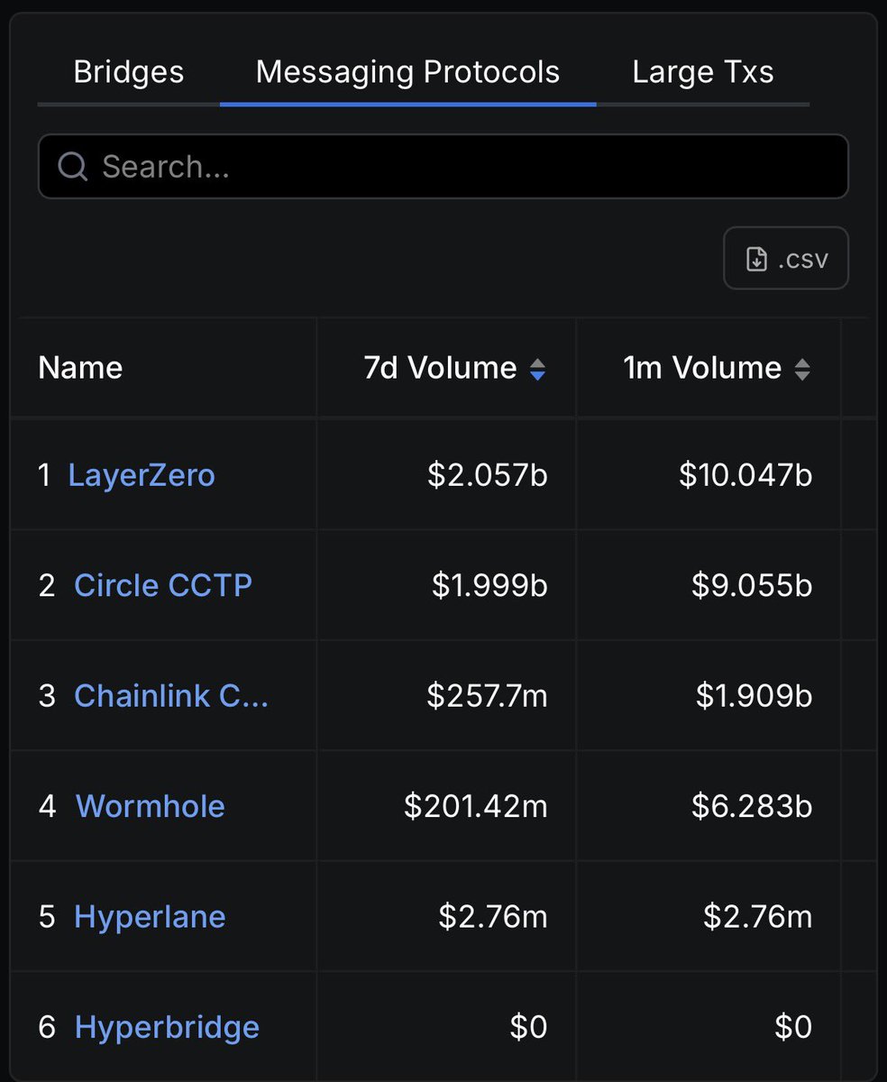Select Hyperbridge's $0 1m volume cell
887x1082 pixels.
point(709,1027)
